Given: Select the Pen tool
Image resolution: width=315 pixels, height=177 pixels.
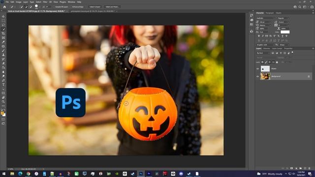Looking at the screenshot, I should [3, 80].
